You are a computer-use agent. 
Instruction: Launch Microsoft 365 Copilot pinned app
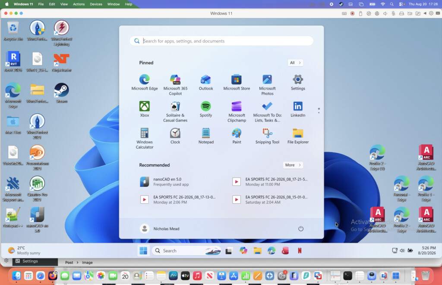click(175, 85)
